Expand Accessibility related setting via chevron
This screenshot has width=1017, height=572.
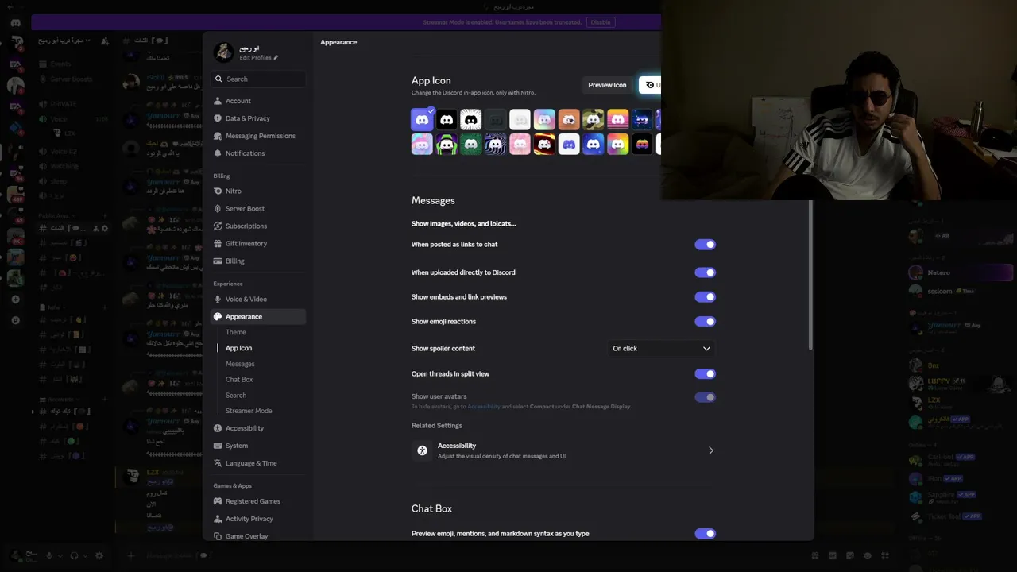pyautogui.click(x=710, y=450)
